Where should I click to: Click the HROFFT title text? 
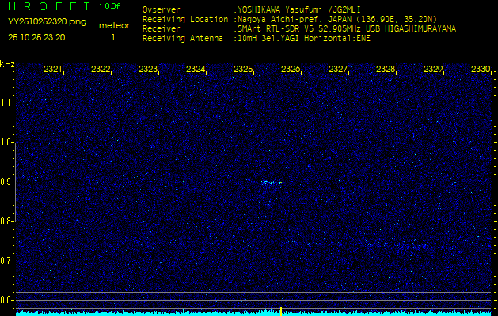tap(48, 6)
